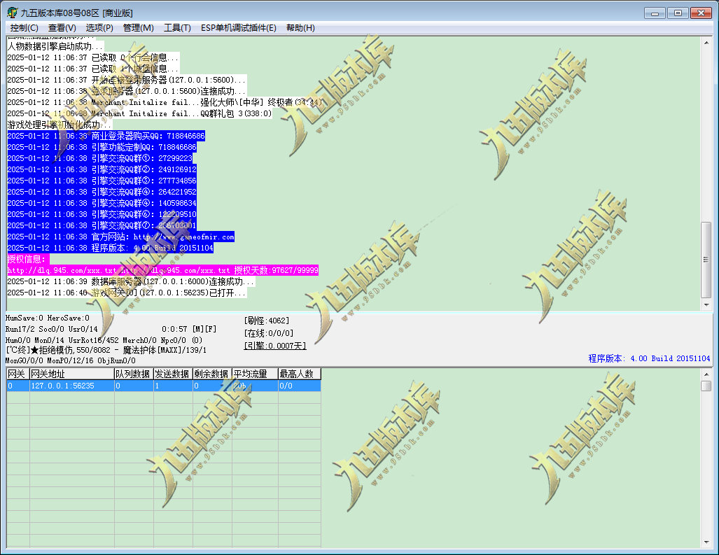The image size is (719, 555).
Task: Open the 管理(M) menu
Action: [139, 28]
